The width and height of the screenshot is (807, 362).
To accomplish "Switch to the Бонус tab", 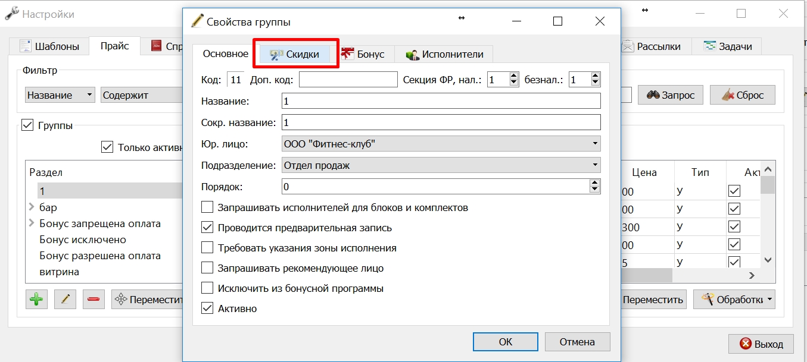I will pyautogui.click(x=363, y=54).
